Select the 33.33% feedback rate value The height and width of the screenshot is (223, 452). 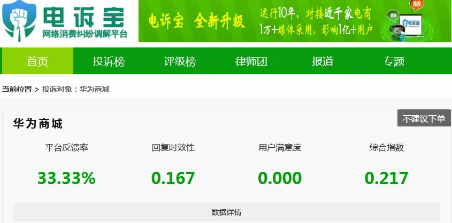pos(66,178)
